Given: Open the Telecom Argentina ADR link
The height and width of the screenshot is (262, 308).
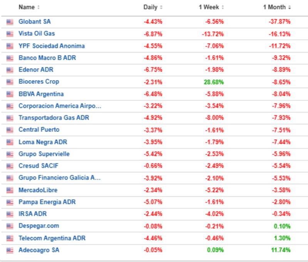Looking at the screenshot, I should point(52,238).
